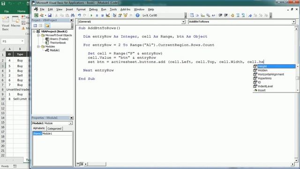Click the Indent icon
This screenshot has width=300, height=169.
click(220, 15)
